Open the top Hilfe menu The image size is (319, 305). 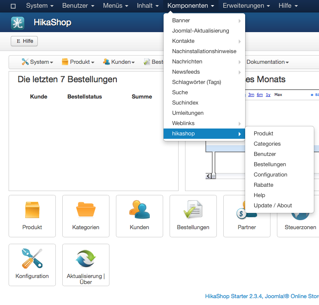(288, 6)
